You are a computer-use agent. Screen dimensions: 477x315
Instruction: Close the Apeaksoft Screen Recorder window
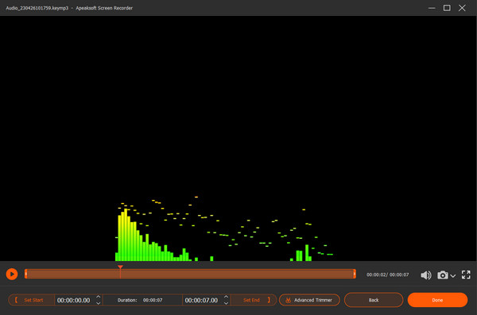pos(462,8)
